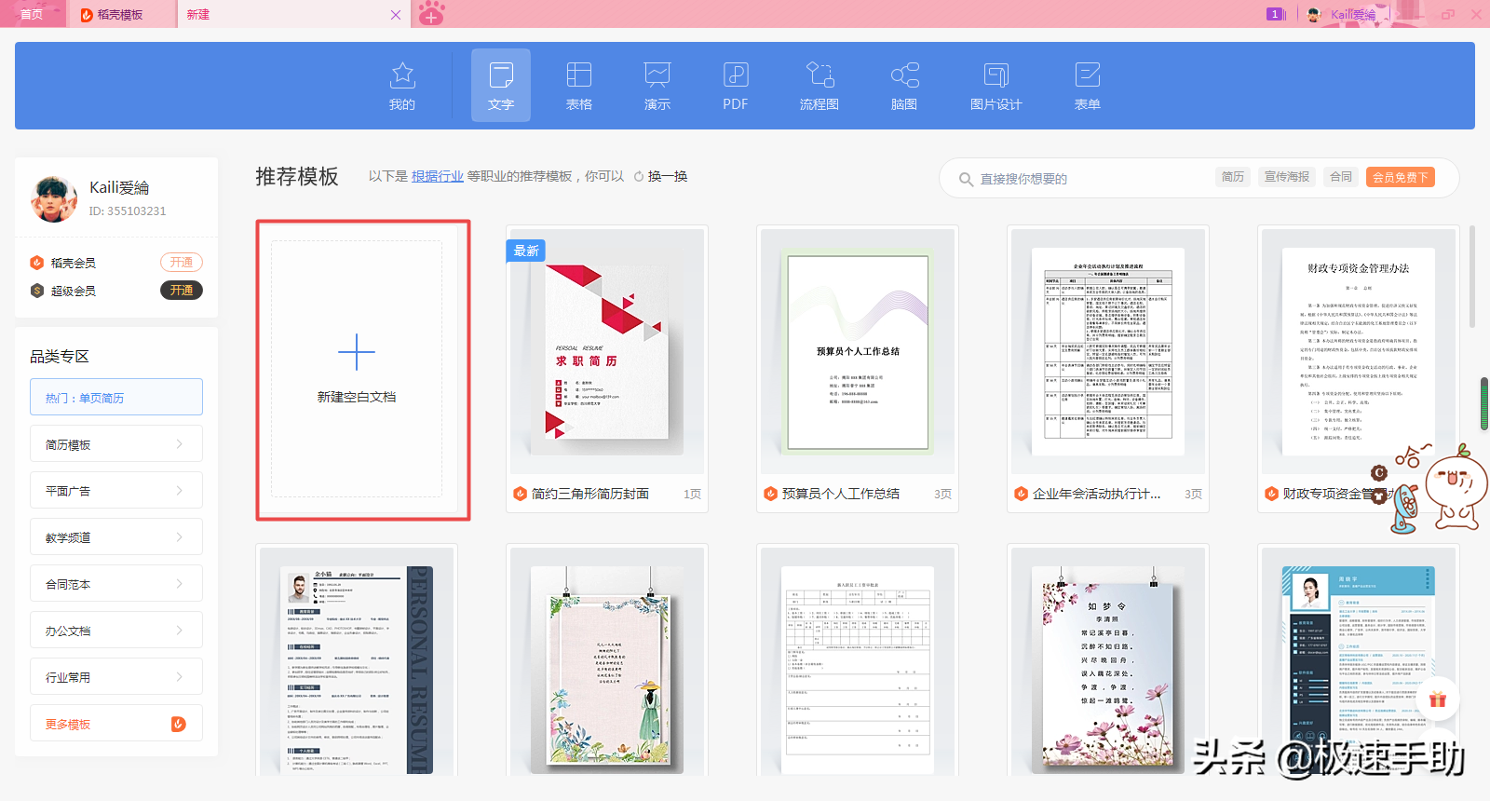Open the 如梦令 poem template
1490x801 pixels.
[x=1108, y=660]
